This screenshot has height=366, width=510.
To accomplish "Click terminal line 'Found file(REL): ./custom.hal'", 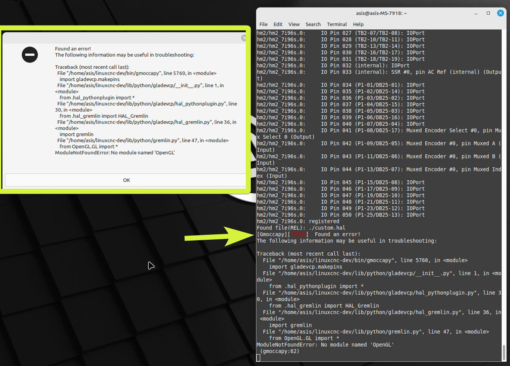I will (301, 228).
